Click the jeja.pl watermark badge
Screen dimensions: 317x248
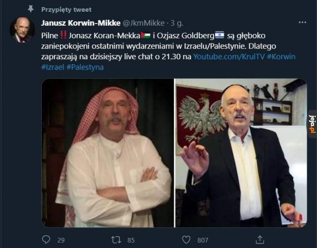tap(313, 124)
